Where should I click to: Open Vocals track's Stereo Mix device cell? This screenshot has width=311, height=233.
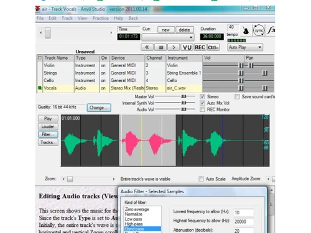(x=127, y=88)
